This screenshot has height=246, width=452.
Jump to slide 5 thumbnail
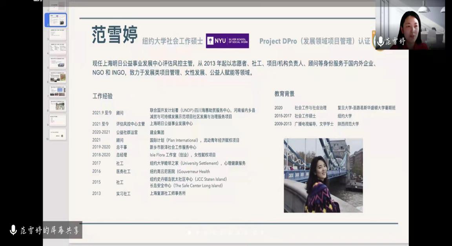(58, 63)
